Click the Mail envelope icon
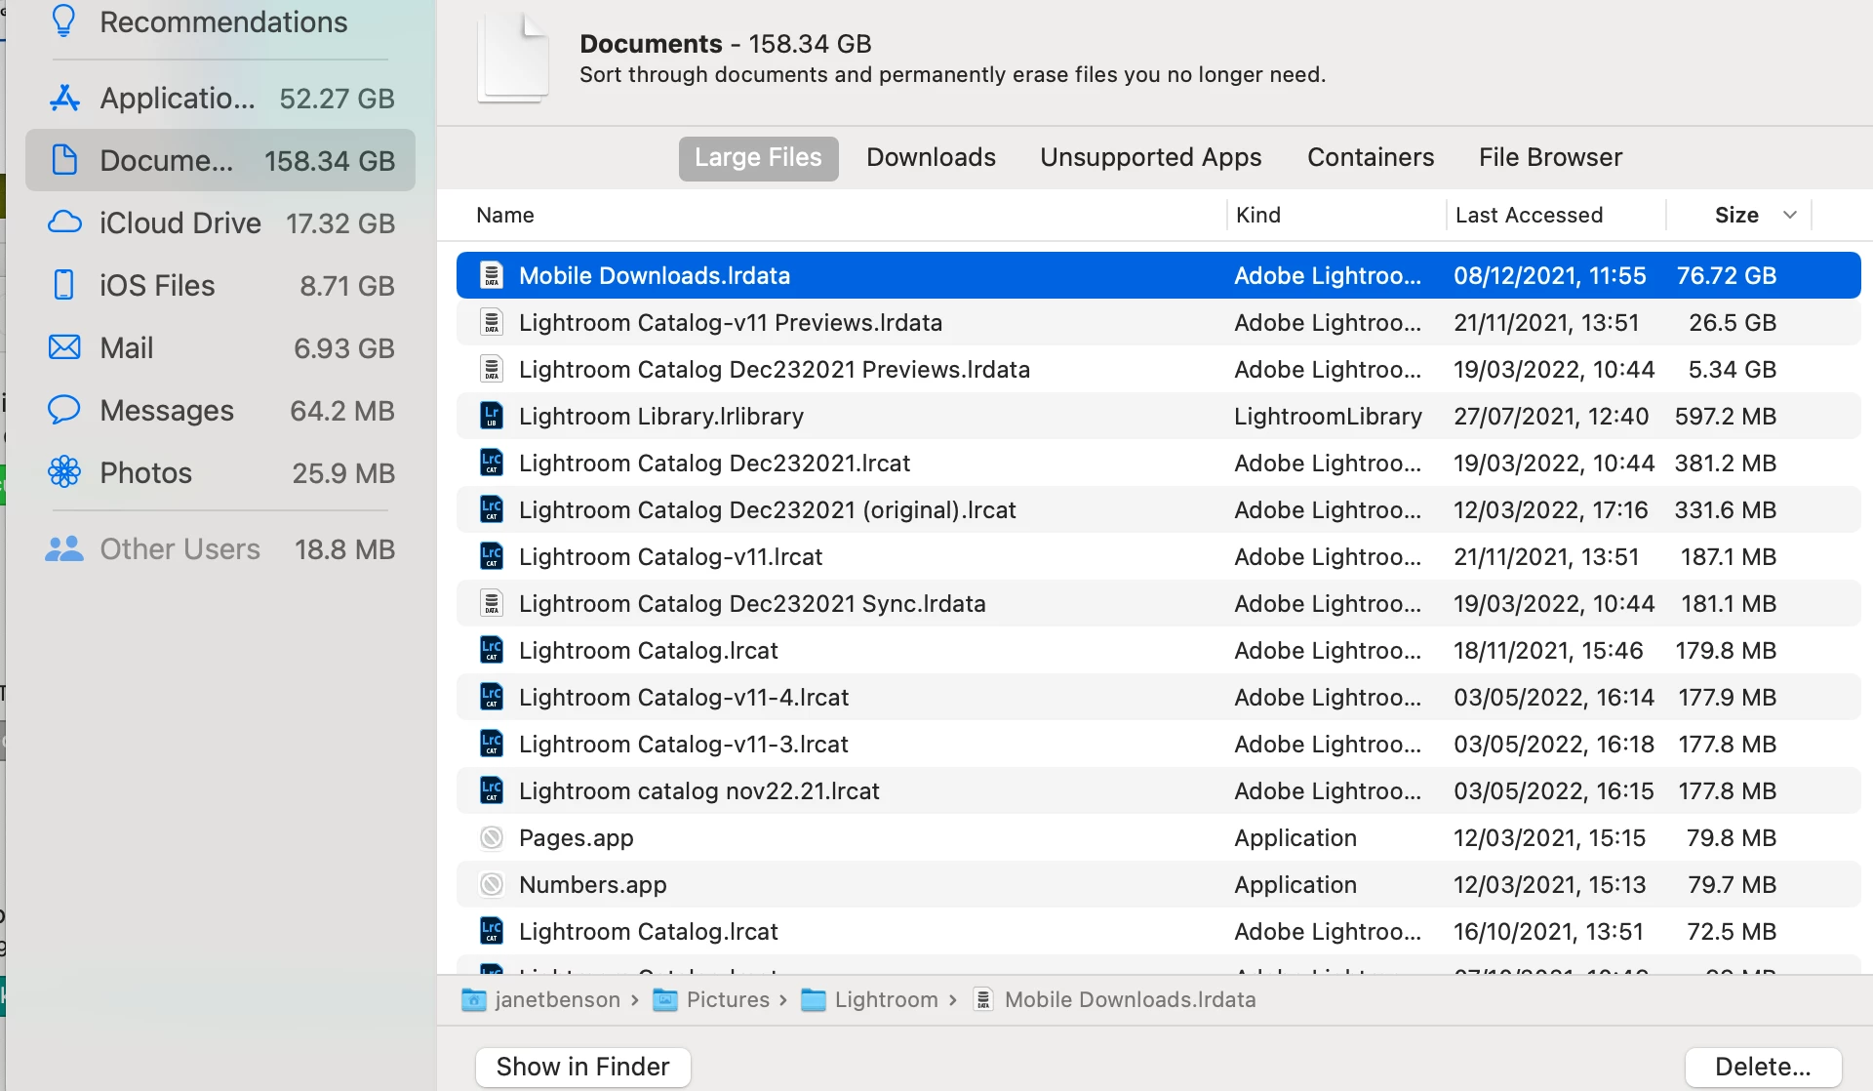The width and height of the screenshot is (1873, 1091). pos(64,347)
